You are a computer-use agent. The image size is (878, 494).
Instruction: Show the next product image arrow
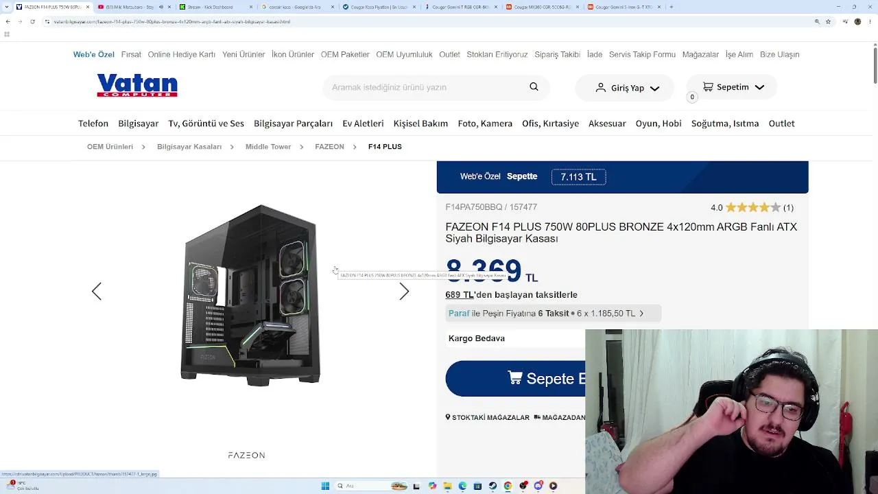(x=404, y=292)
